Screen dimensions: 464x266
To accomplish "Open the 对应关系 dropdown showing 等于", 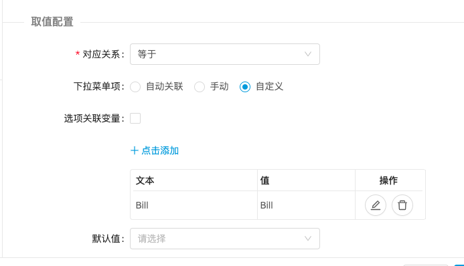I will pos(225,54).
